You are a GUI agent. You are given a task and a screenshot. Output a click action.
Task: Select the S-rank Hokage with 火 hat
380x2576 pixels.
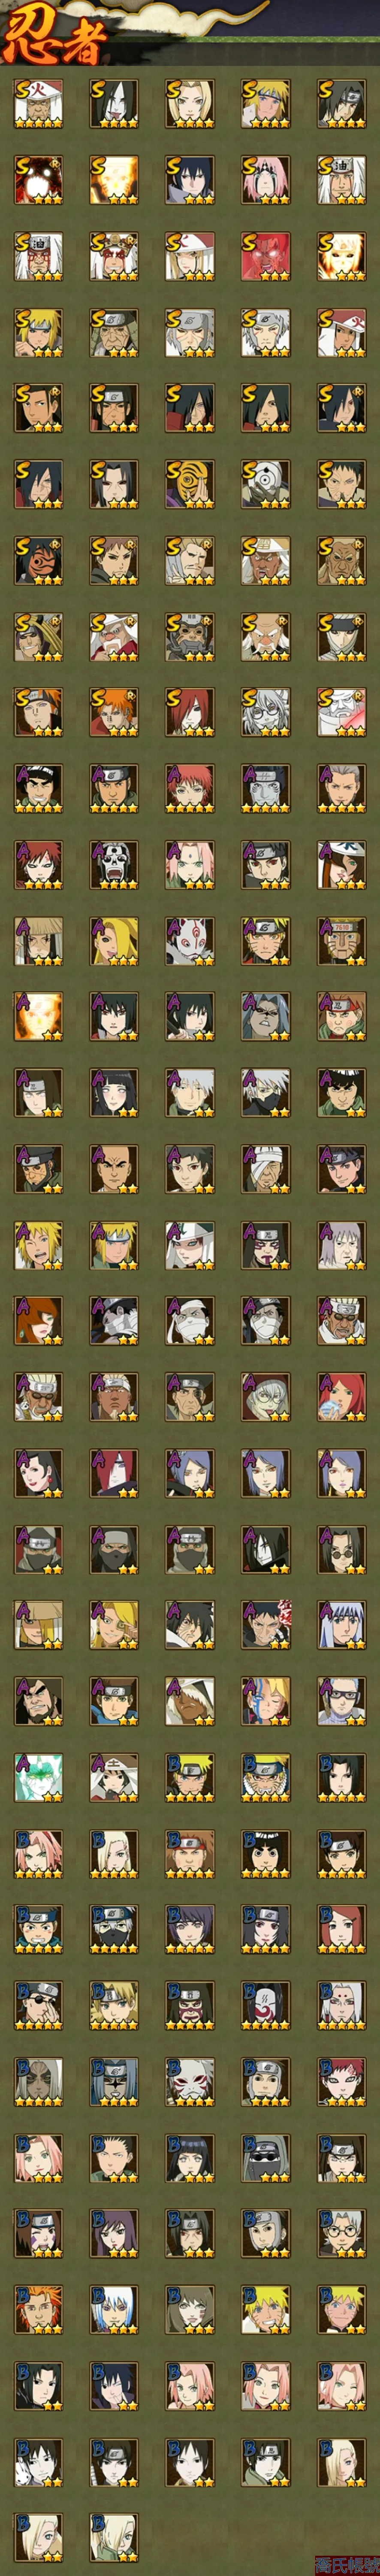point(38,103)
